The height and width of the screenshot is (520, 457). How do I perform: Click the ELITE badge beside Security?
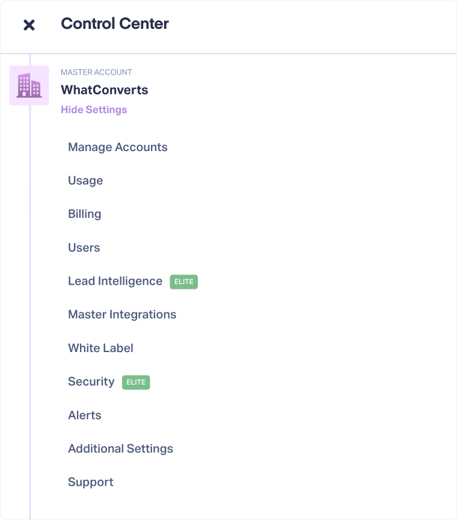click(x=136, y=382)
